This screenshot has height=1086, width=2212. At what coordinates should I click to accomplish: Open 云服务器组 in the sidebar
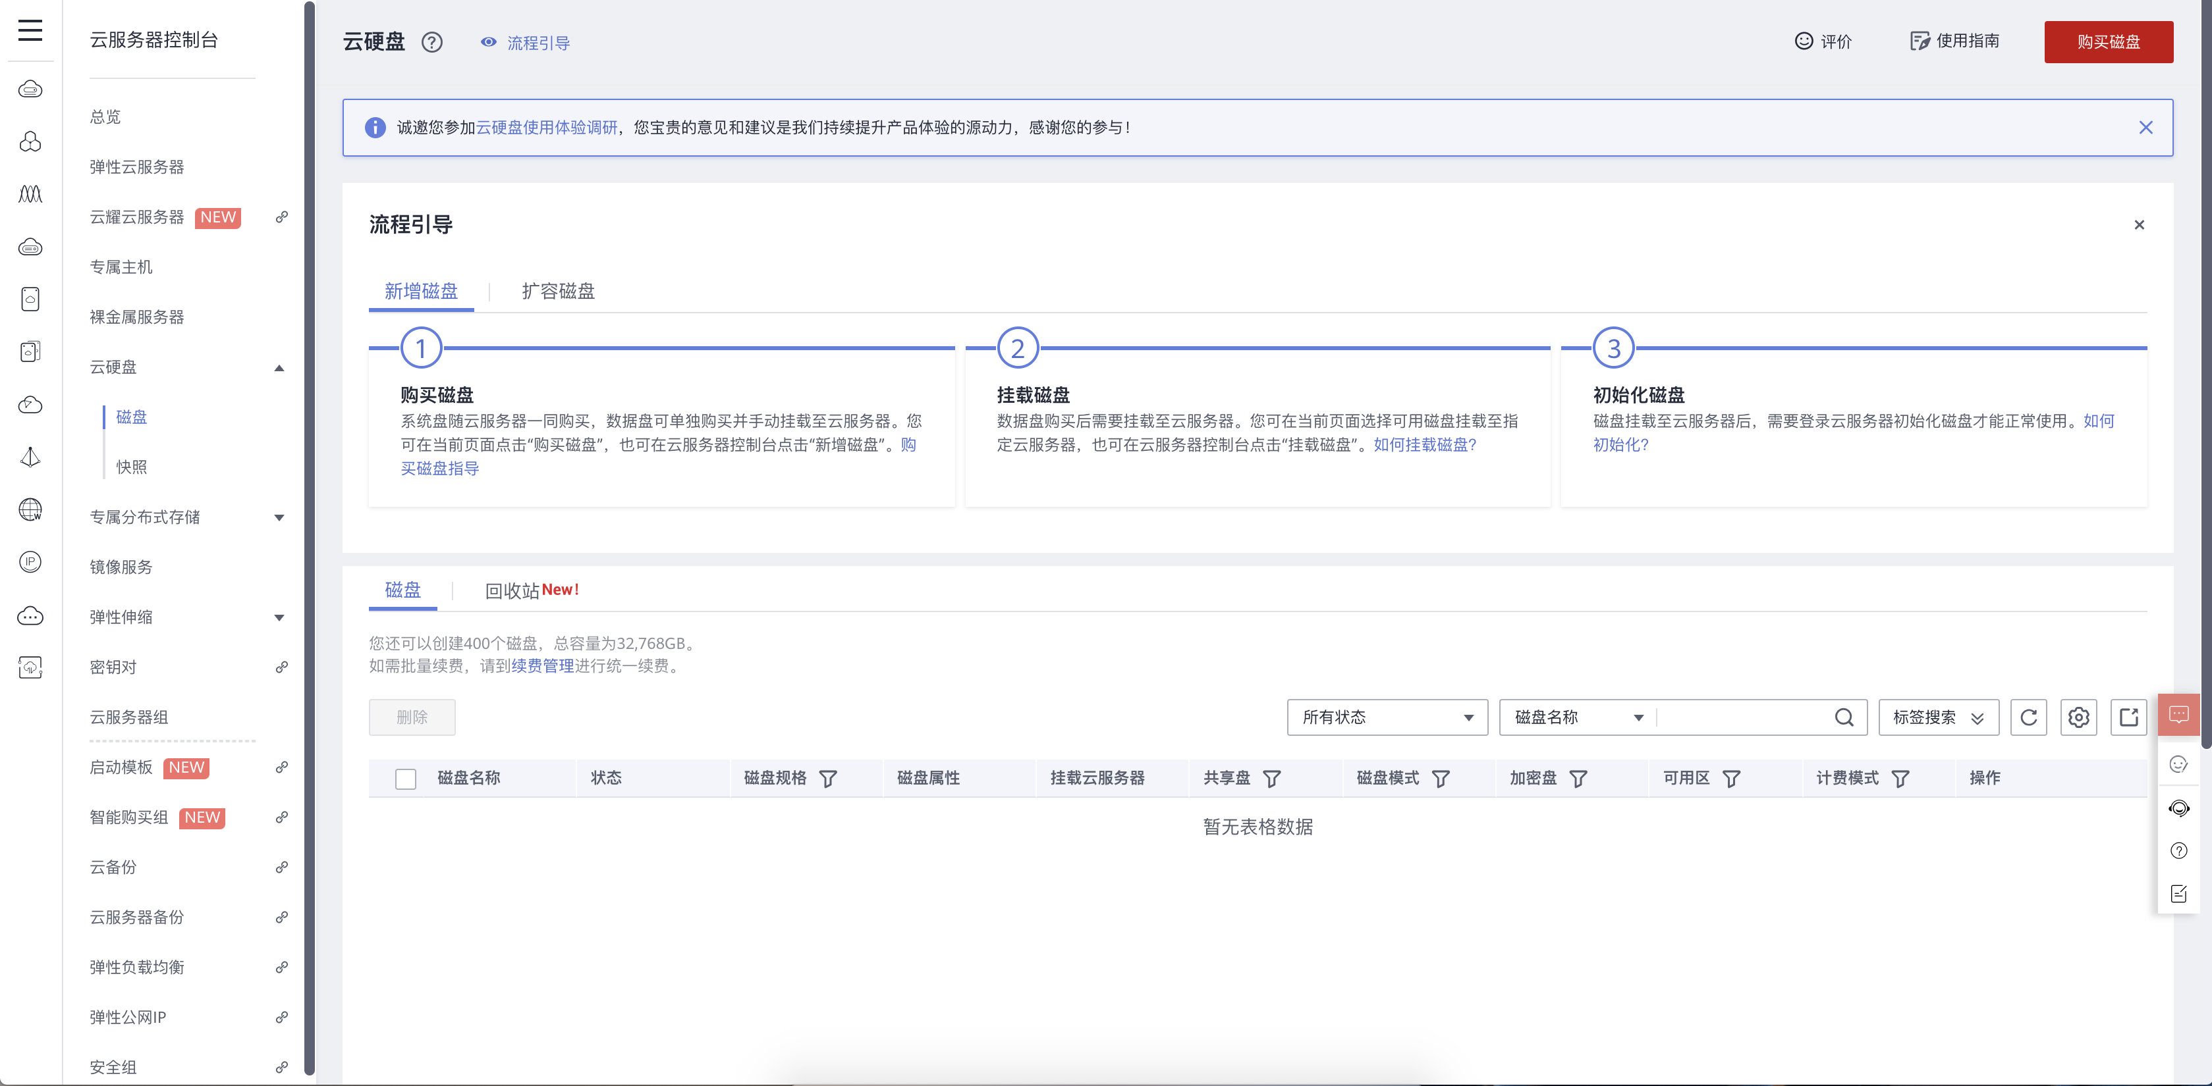129,717
